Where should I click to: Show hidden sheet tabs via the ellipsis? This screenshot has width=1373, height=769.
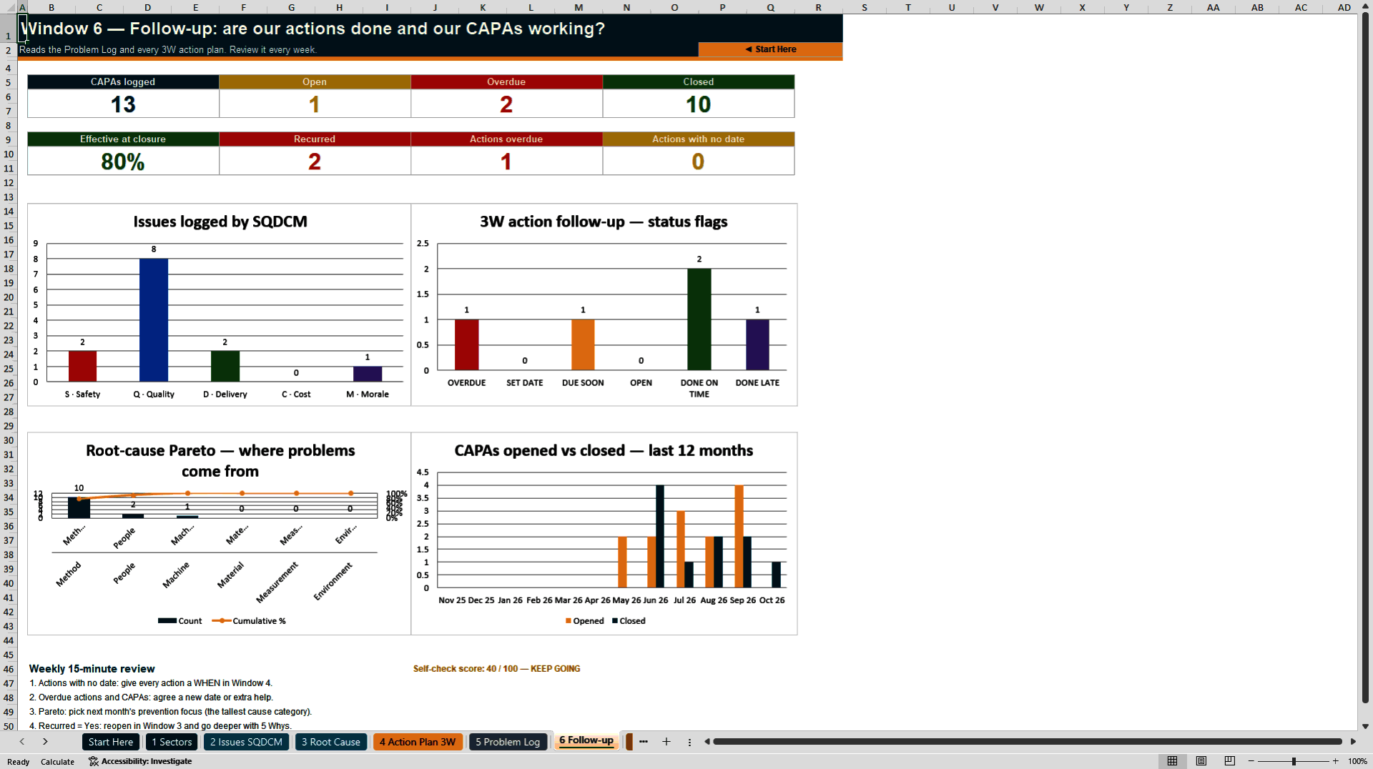point(644,742)
